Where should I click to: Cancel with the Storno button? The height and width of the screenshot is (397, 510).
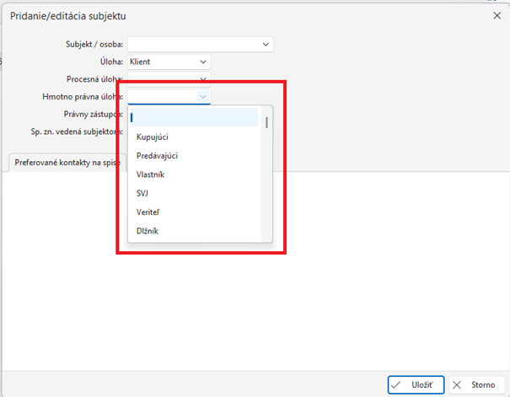click(x=477, y=384)
